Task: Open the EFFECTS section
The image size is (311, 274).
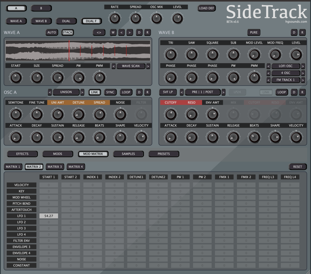Action: (x=22, y=154)
